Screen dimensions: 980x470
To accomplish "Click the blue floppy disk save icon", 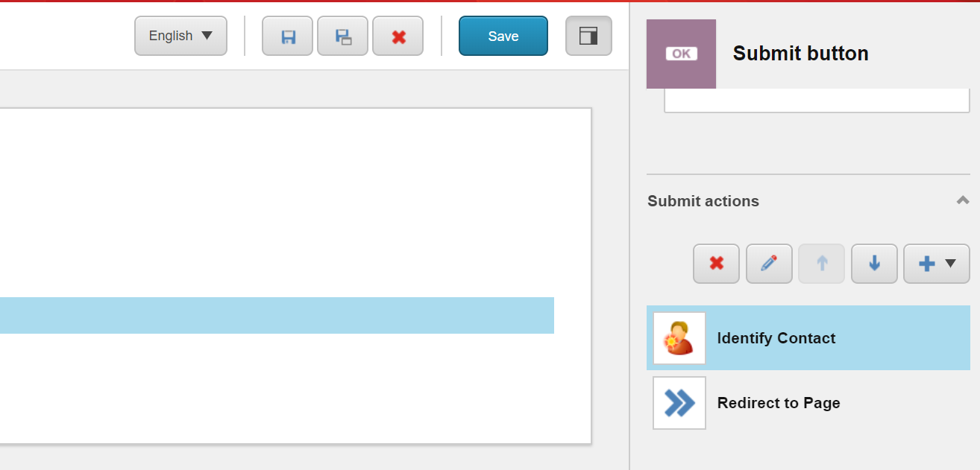I will pos(287,36).
